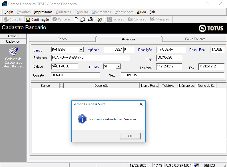
Task: Click the Contato field RENATO
Action: click(75, 75)
